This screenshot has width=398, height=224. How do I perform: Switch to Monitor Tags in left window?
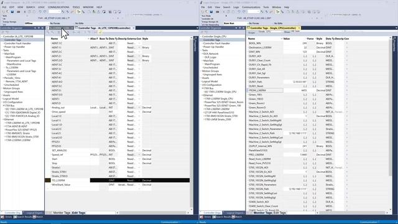62,213
